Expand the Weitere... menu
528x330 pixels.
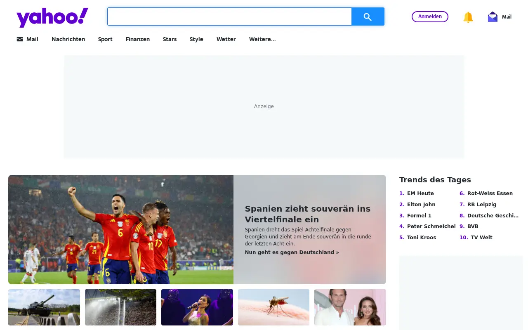pos(262,39)
